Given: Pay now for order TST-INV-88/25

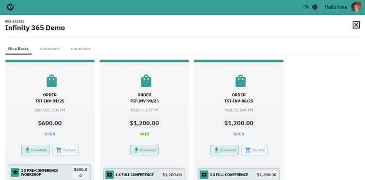Looking at the screenshot, I should point(254,150).
